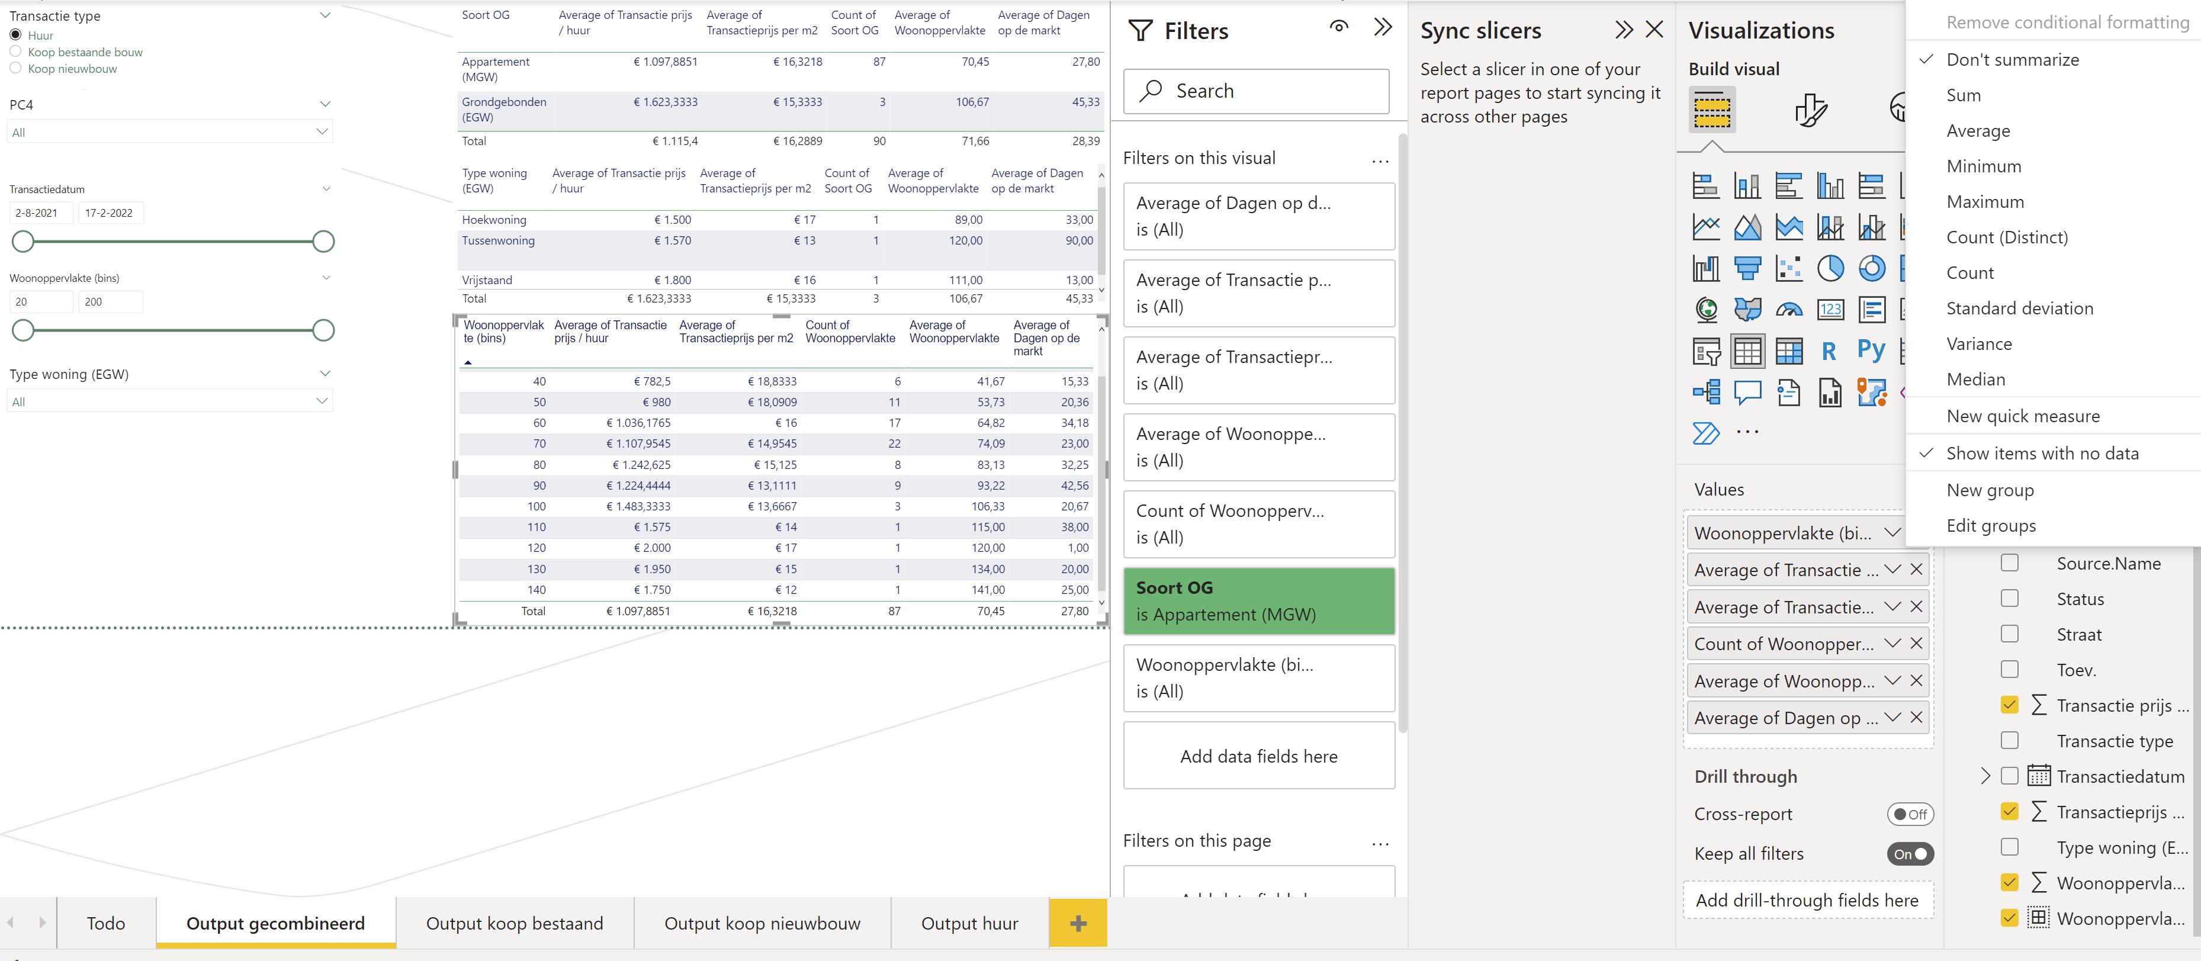2201x961 pixels.
Task: Check the Source.Name field checkbox
Action: click(2010, 563)
